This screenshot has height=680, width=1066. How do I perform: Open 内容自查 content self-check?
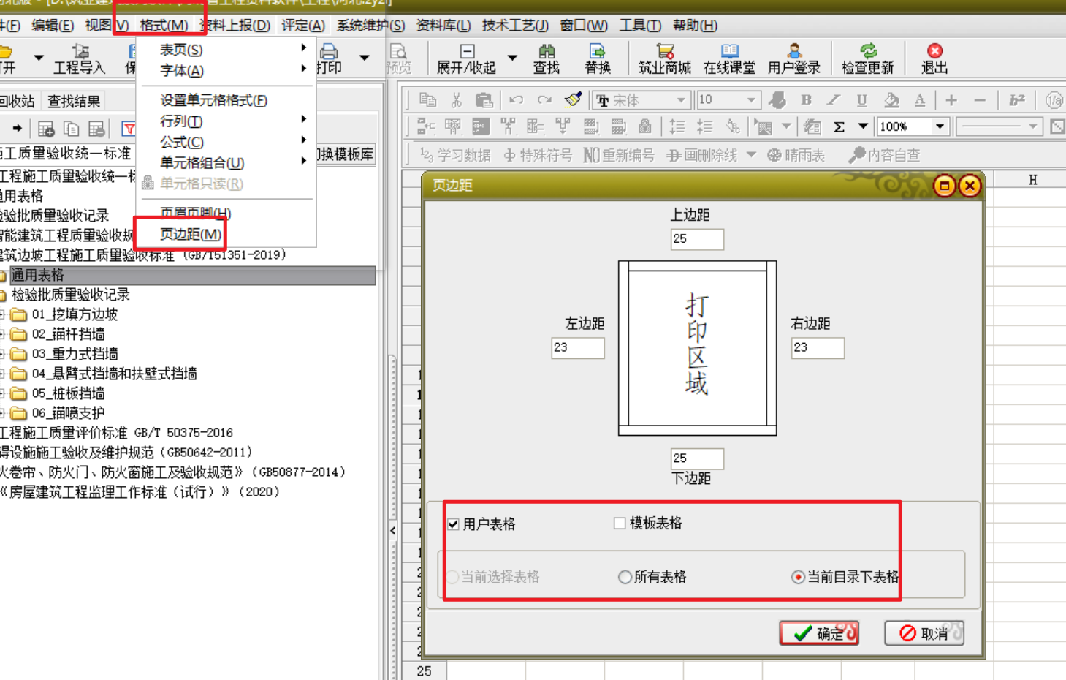click(x=884, y=155)
